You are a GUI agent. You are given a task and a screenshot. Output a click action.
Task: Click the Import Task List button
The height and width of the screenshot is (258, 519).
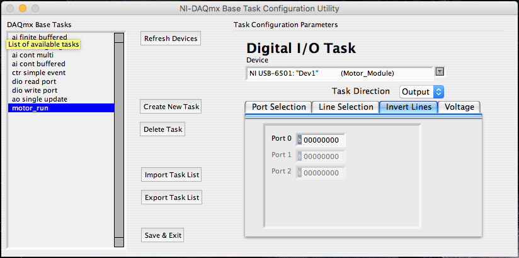(171, 175)
